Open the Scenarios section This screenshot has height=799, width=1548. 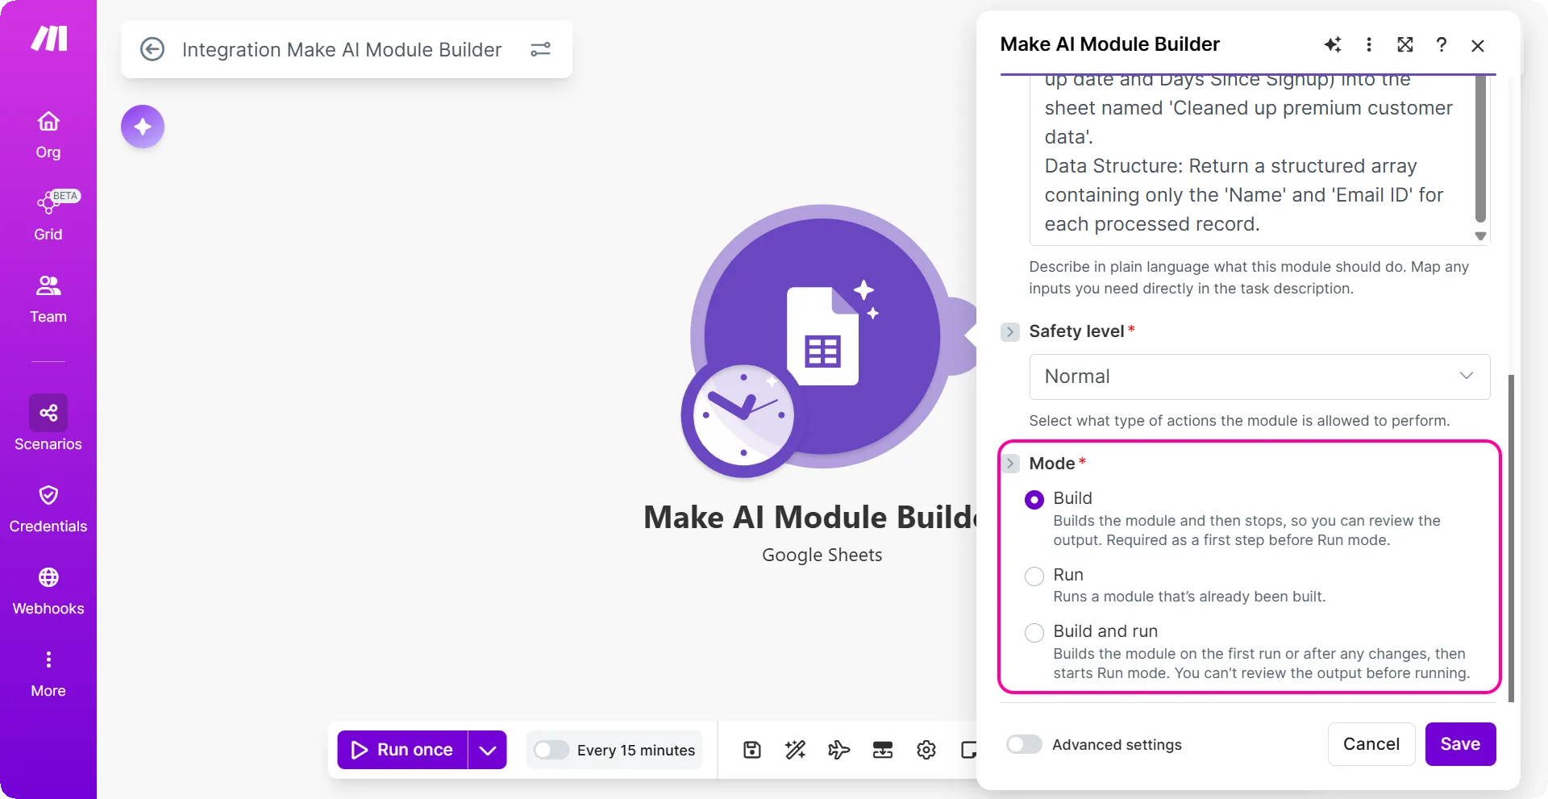tap(48, 424)
